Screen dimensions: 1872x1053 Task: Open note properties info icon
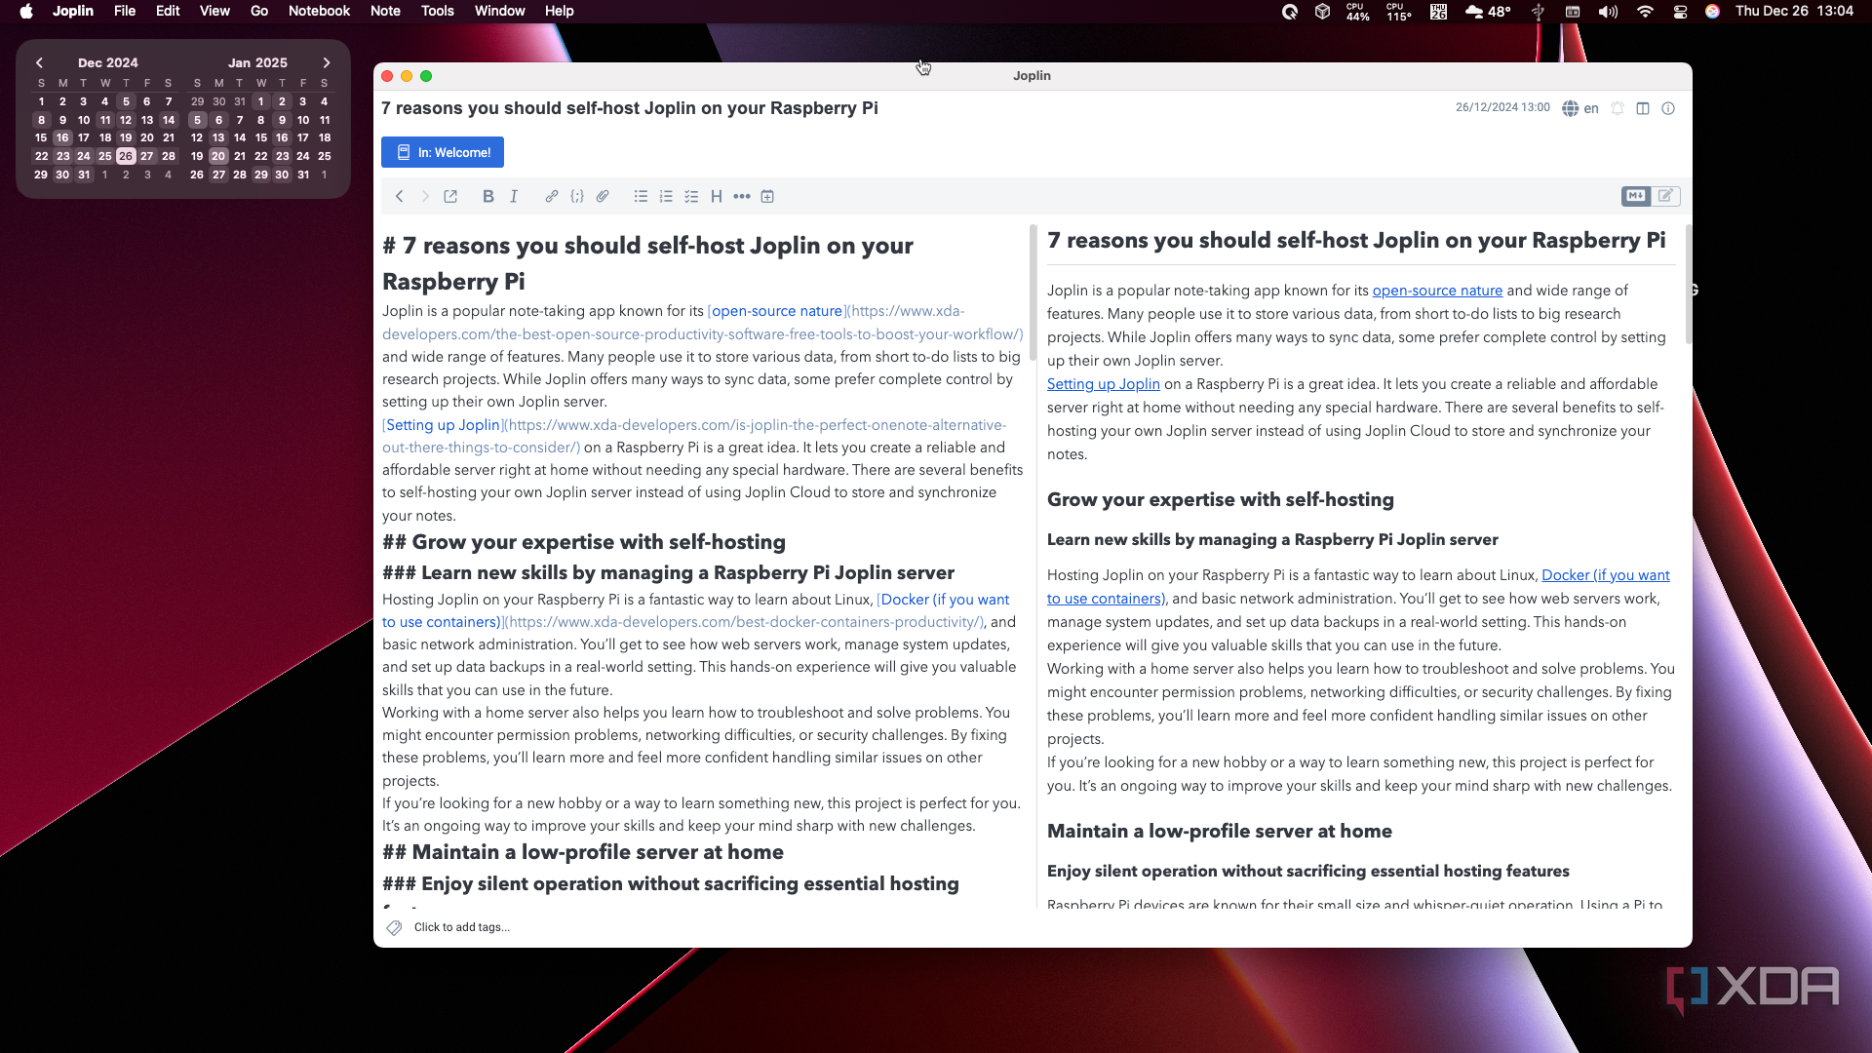click(x=1668, y=108)
